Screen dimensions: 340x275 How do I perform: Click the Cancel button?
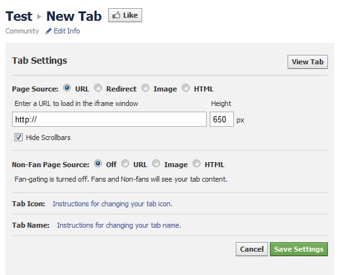tap(252, 249)
